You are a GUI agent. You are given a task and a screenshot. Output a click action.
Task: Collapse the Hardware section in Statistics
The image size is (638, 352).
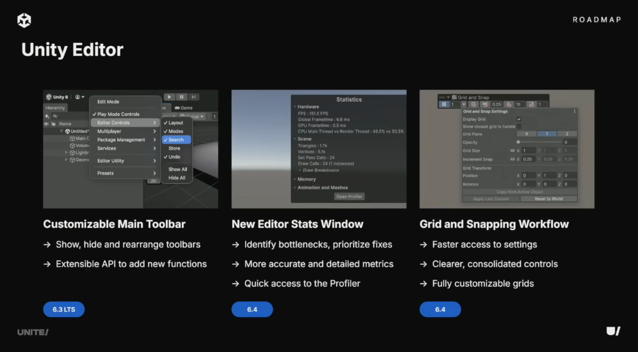pyautogui.click(x=295, y=107)
